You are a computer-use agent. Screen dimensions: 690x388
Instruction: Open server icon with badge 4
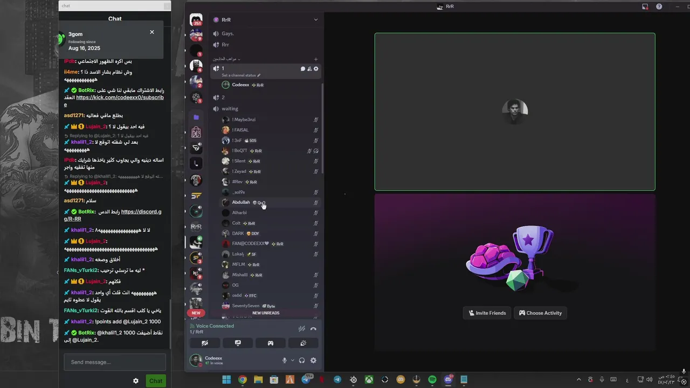[196, 66]
